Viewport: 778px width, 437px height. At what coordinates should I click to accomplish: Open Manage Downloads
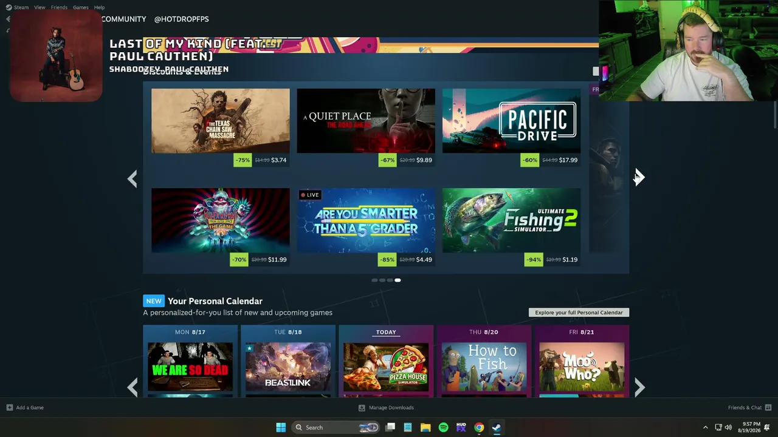point(386,408)
